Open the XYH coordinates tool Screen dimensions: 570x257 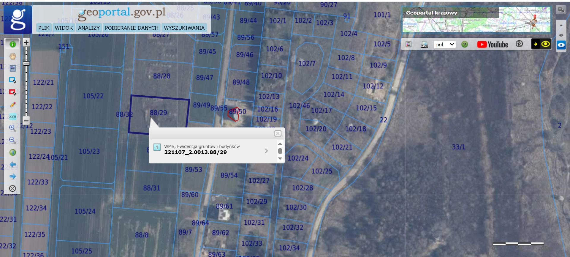[x=12, y=116]
